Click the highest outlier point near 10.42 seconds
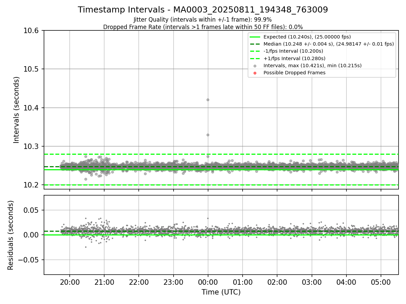The image size is (406, 304). tap(208, 100)
